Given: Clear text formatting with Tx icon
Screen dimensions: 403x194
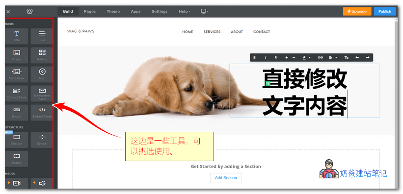Looking at the screenshot, I should [x=346, y=57].
